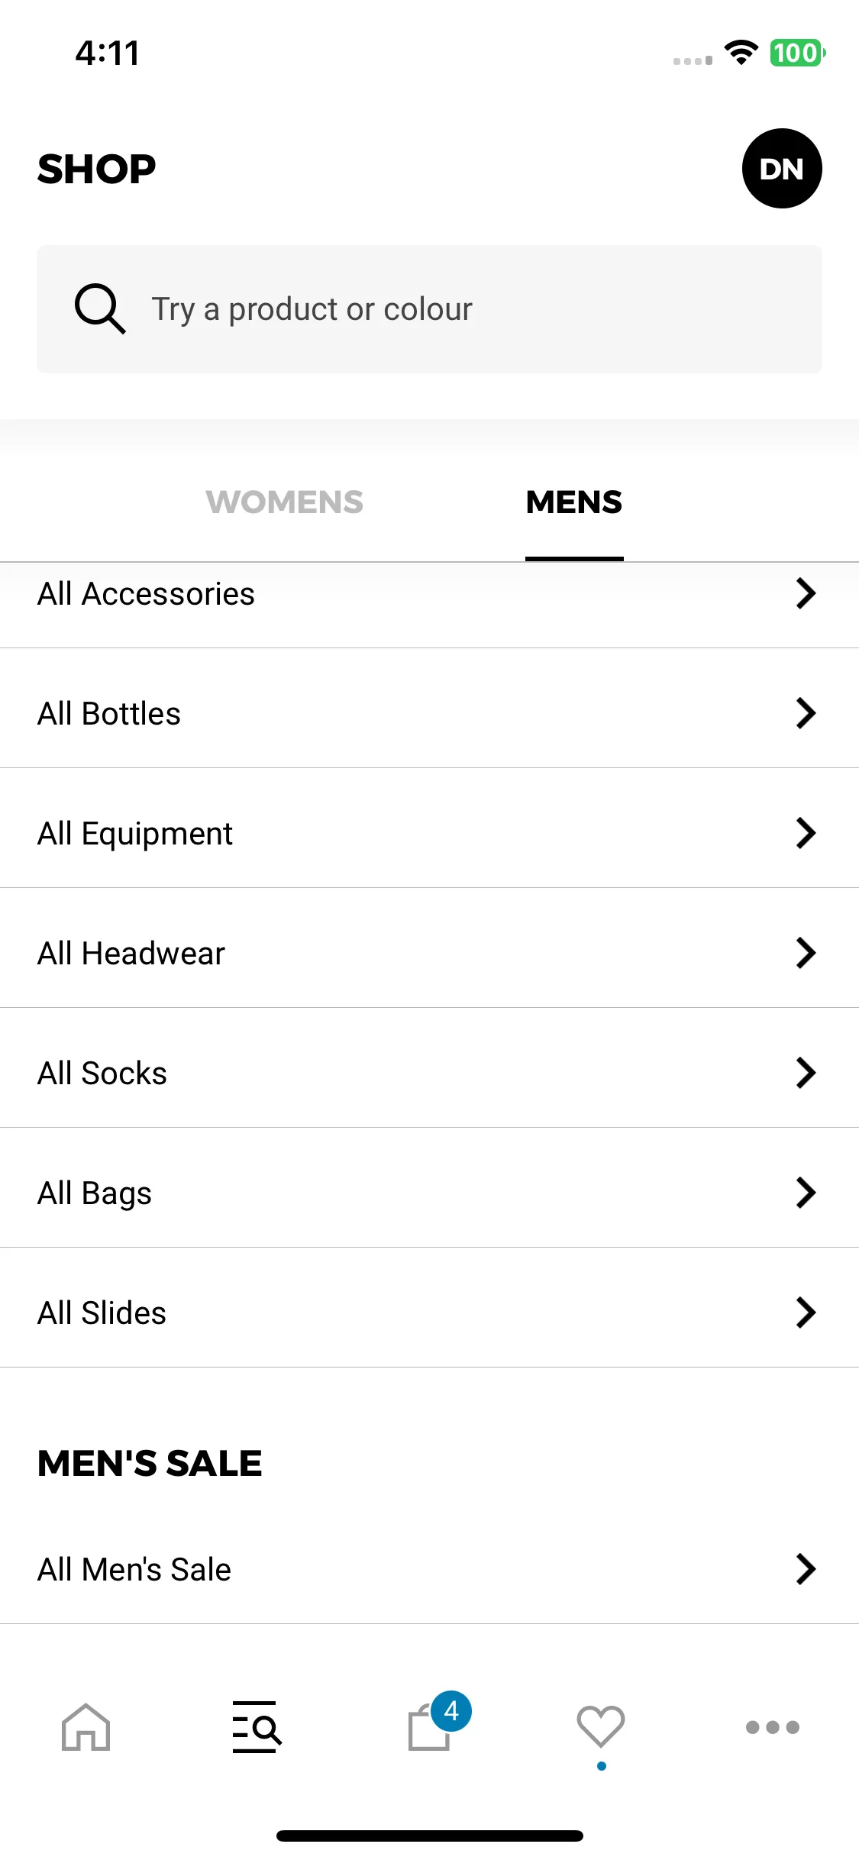Browse the All Bags category
Image resolution: width=859 pixels, height=1860 pixels.
[x=429, y=1193]
